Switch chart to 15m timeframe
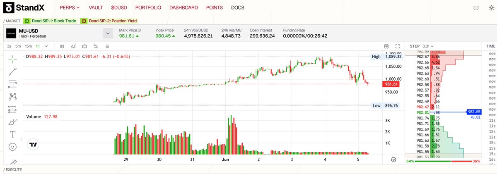 coord(28,46)
